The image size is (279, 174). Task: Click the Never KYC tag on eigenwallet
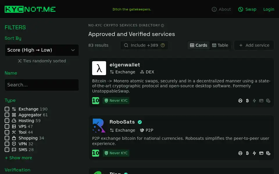point(116,101)
